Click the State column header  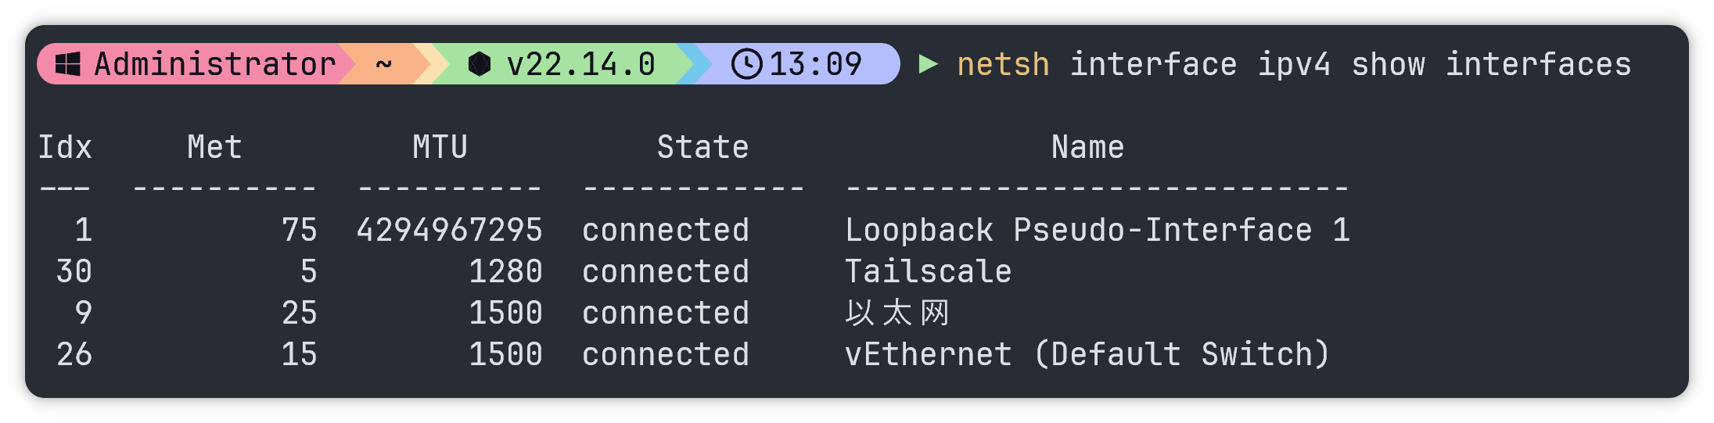702,147
